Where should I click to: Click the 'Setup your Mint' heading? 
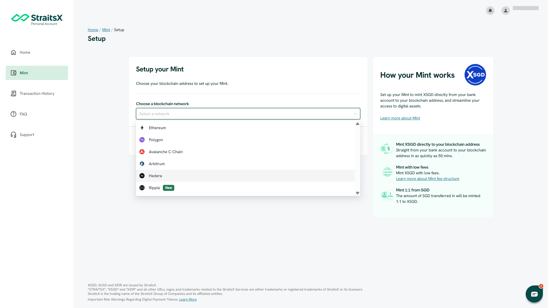click(160, 69)
